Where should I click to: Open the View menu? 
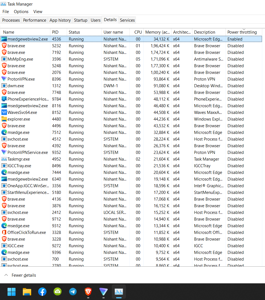[38, 12]
